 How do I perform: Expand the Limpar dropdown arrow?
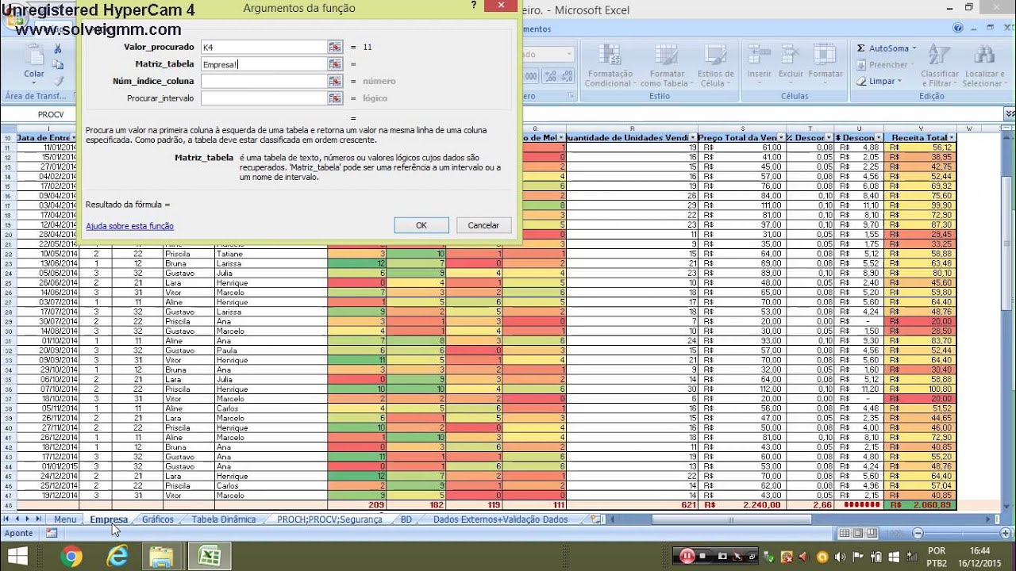(899, 81)
